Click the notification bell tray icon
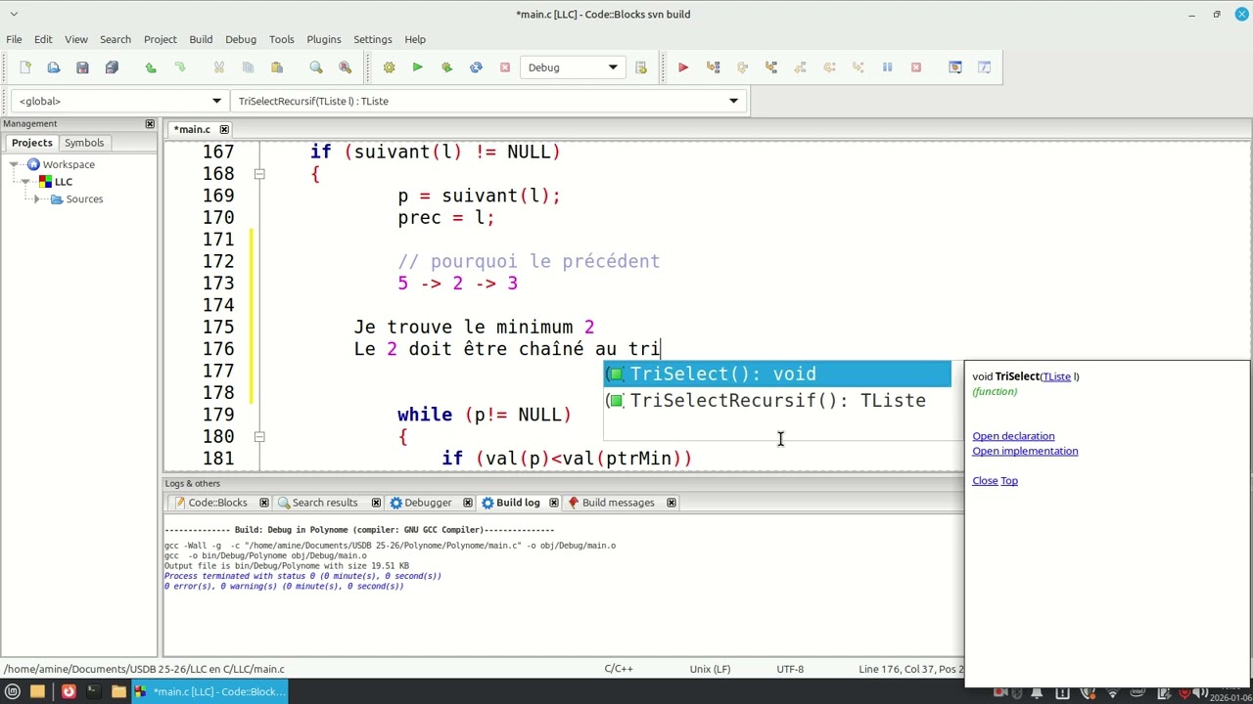 click(x=1037, y=692)
